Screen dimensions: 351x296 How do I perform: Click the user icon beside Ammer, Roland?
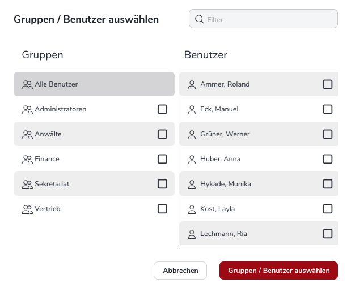tap(192, 85)
